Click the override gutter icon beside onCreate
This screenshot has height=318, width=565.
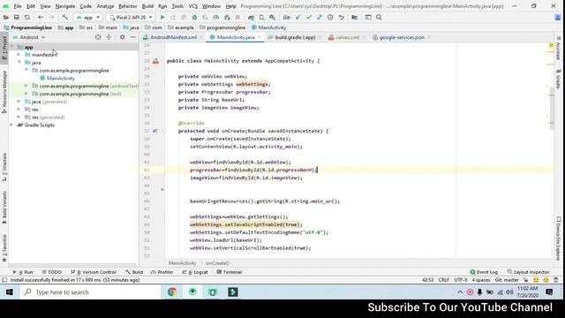coord(155,131)
